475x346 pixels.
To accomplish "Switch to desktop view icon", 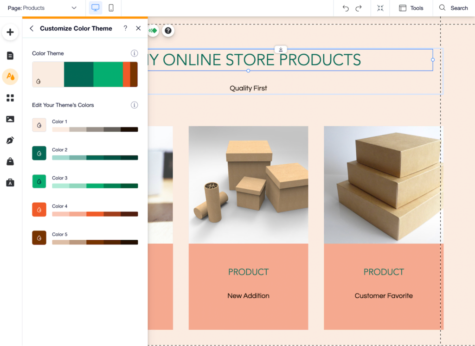I will pyautogui.click(x=96, y=8).
